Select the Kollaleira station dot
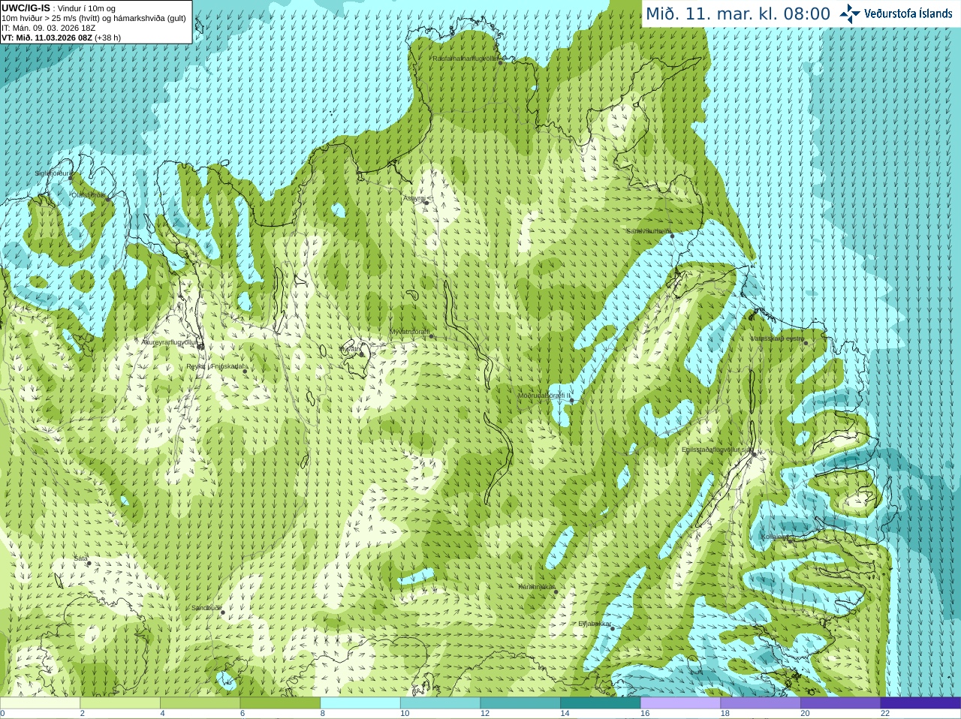The height and width of the screenshot is (719, 961). (790, 540)
